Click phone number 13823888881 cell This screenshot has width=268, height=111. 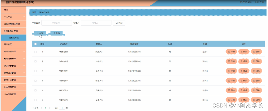134,52
